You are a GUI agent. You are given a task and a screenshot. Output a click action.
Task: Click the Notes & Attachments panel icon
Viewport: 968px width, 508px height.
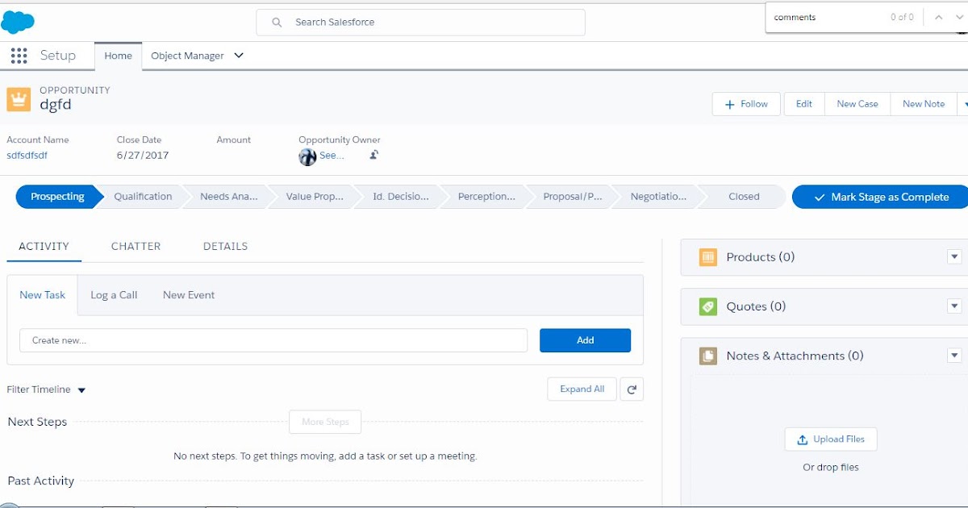707,355
